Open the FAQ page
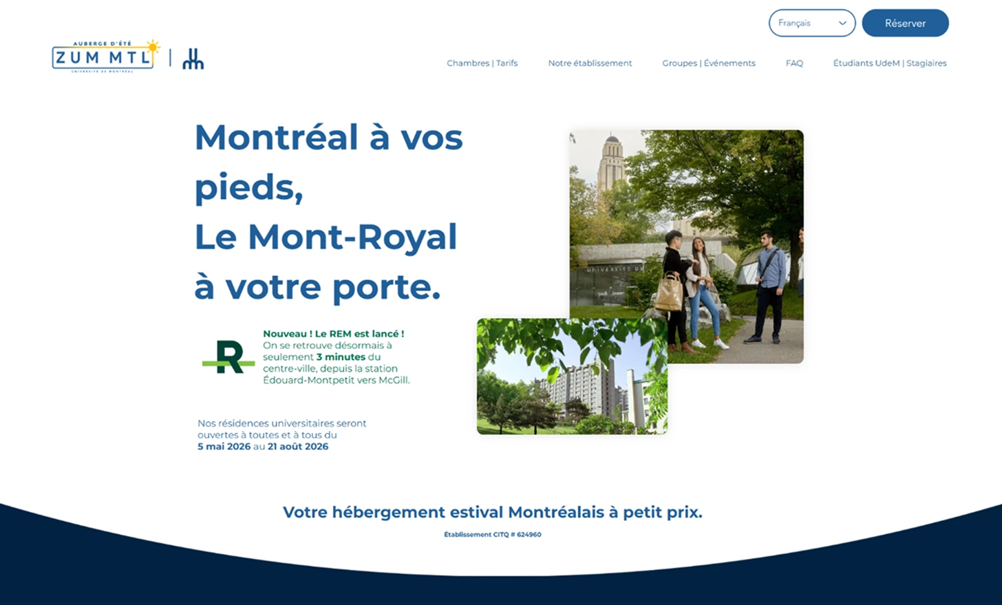Image resolution: width=1002 pixels, height=605 pixels. pos(794,63)
